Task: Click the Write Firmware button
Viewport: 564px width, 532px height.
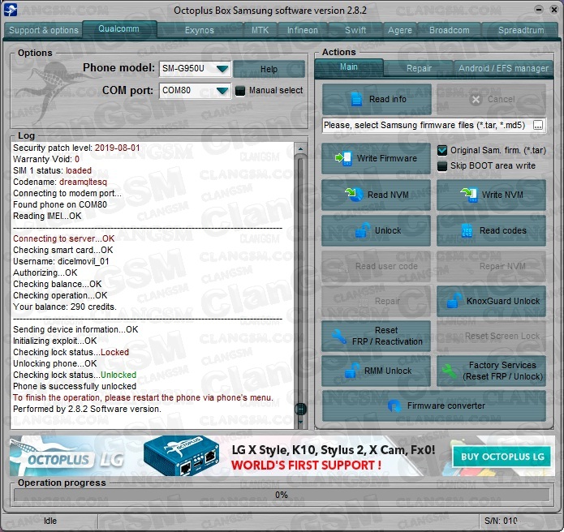Action: point(376,158)
